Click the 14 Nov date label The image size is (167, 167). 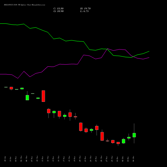coord(58,159)
